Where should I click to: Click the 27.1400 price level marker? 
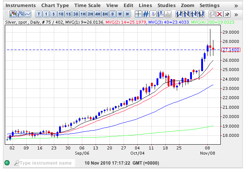(231, 50)
